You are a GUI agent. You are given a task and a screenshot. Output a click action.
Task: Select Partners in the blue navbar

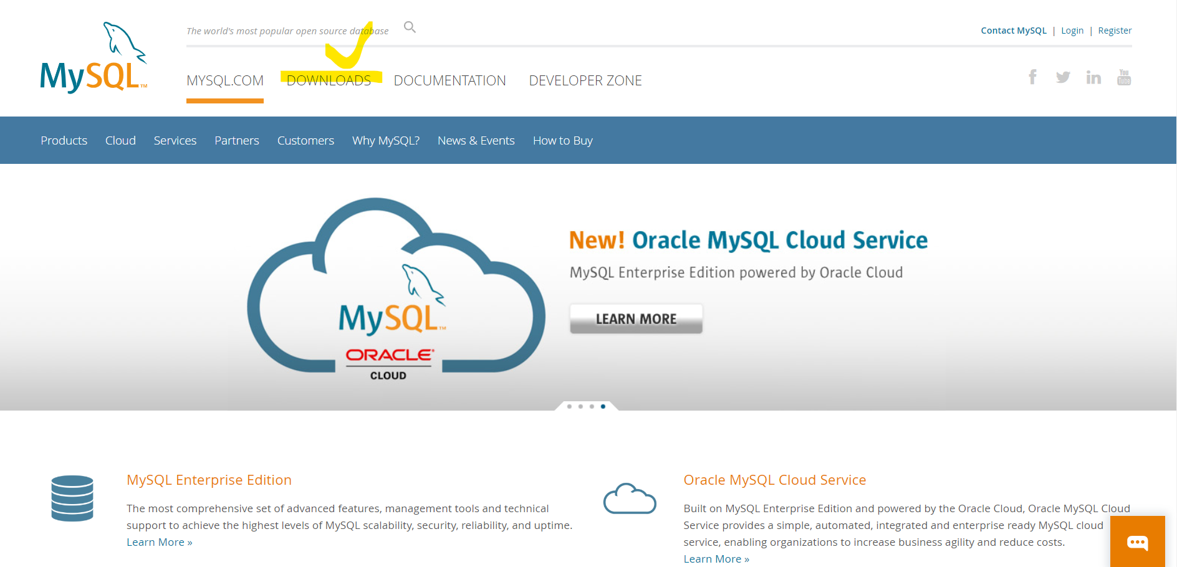click(237, 140)
